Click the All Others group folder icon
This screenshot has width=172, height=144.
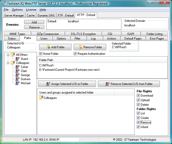[x=13, y=55]
